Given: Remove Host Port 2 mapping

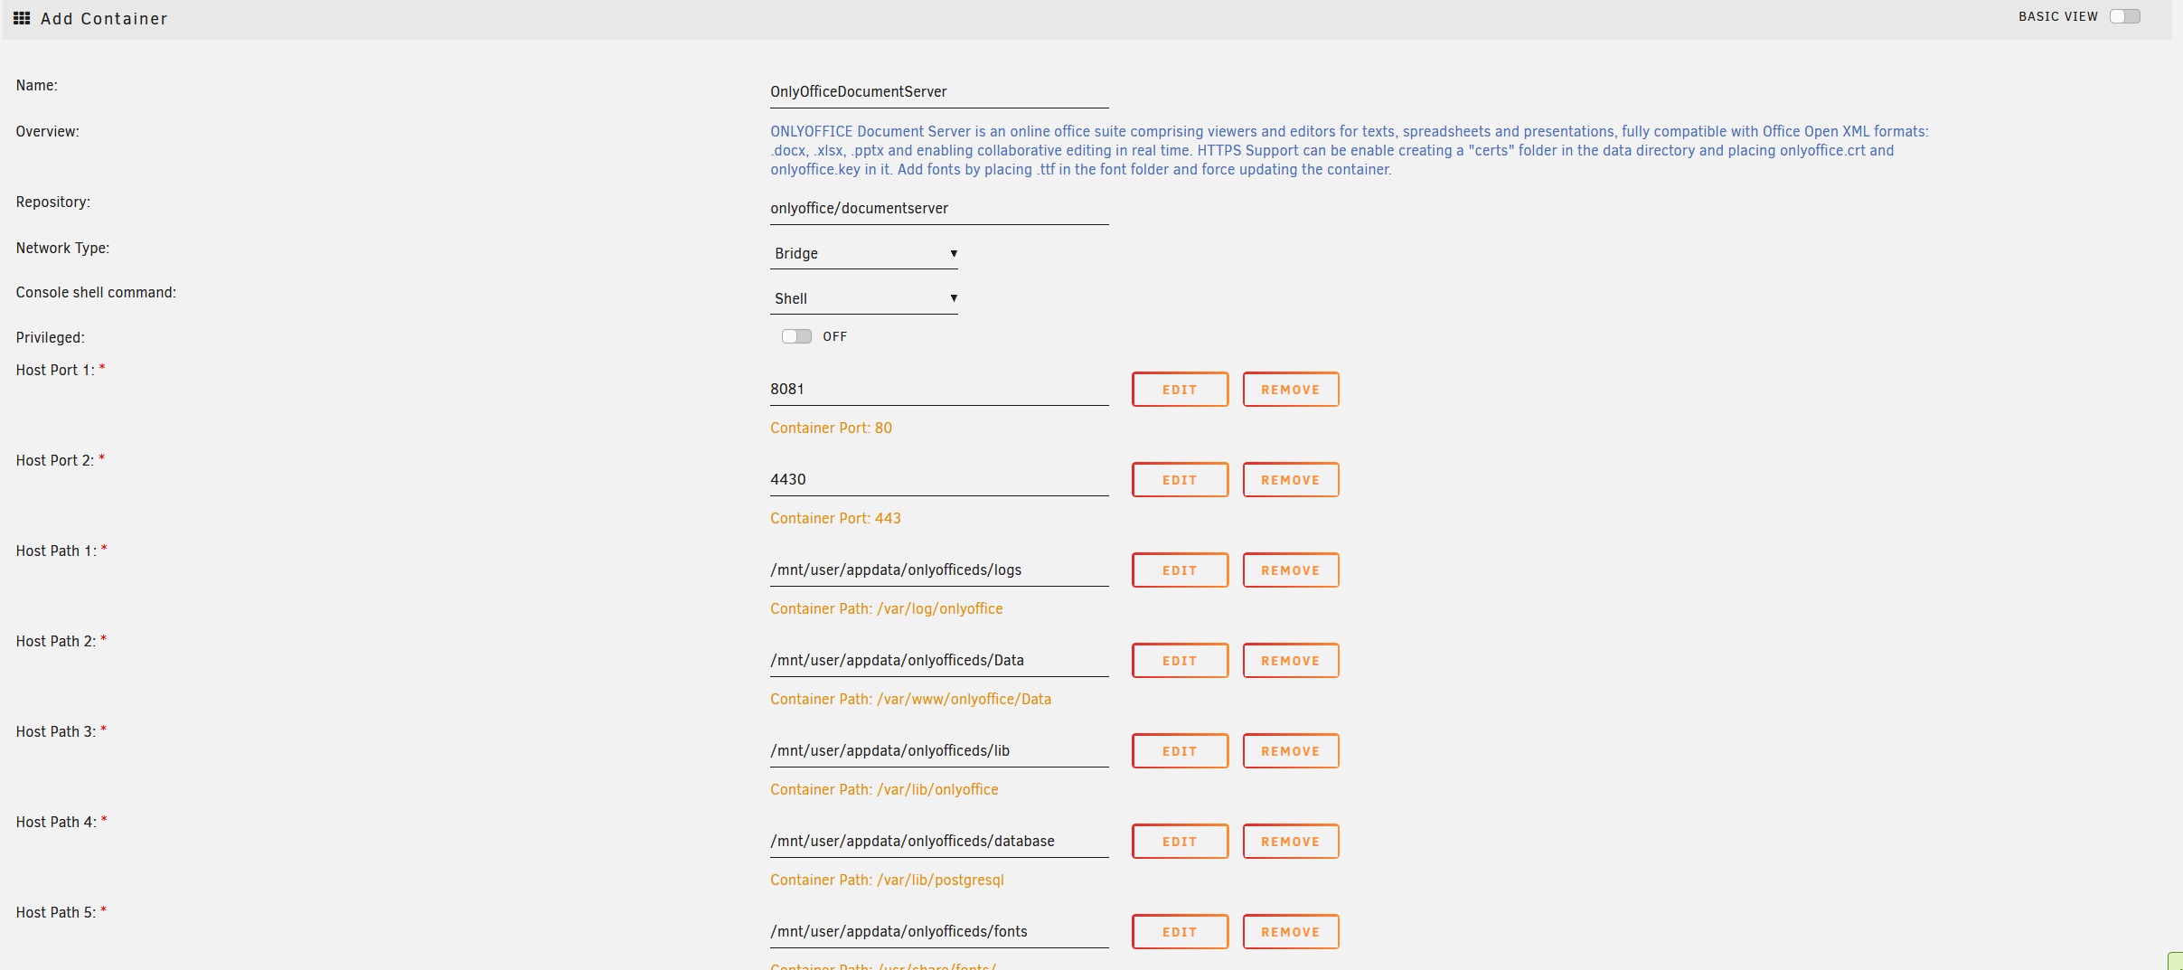Looking at the screenshot, I should pyautogui.click(x=1290, y=480).
